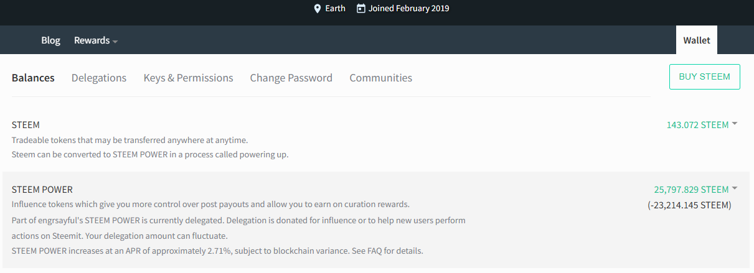View the Communities tab
The image size is (754, 273).
click(x=381, y=78)
